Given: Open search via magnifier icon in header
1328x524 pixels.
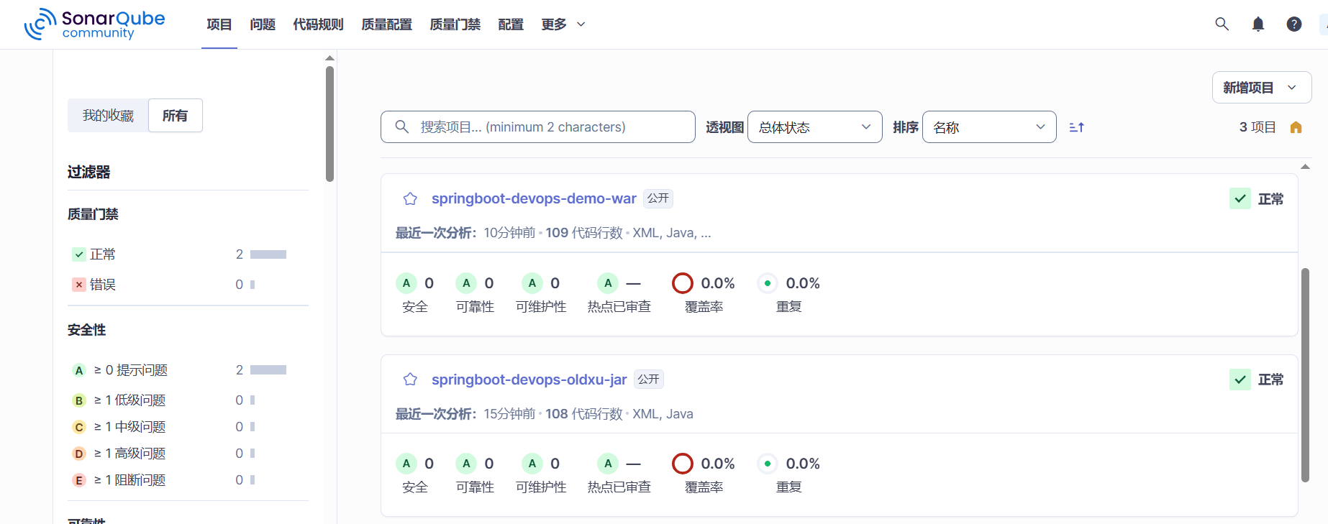Looking at the screenshot, I should (1222, 24).
